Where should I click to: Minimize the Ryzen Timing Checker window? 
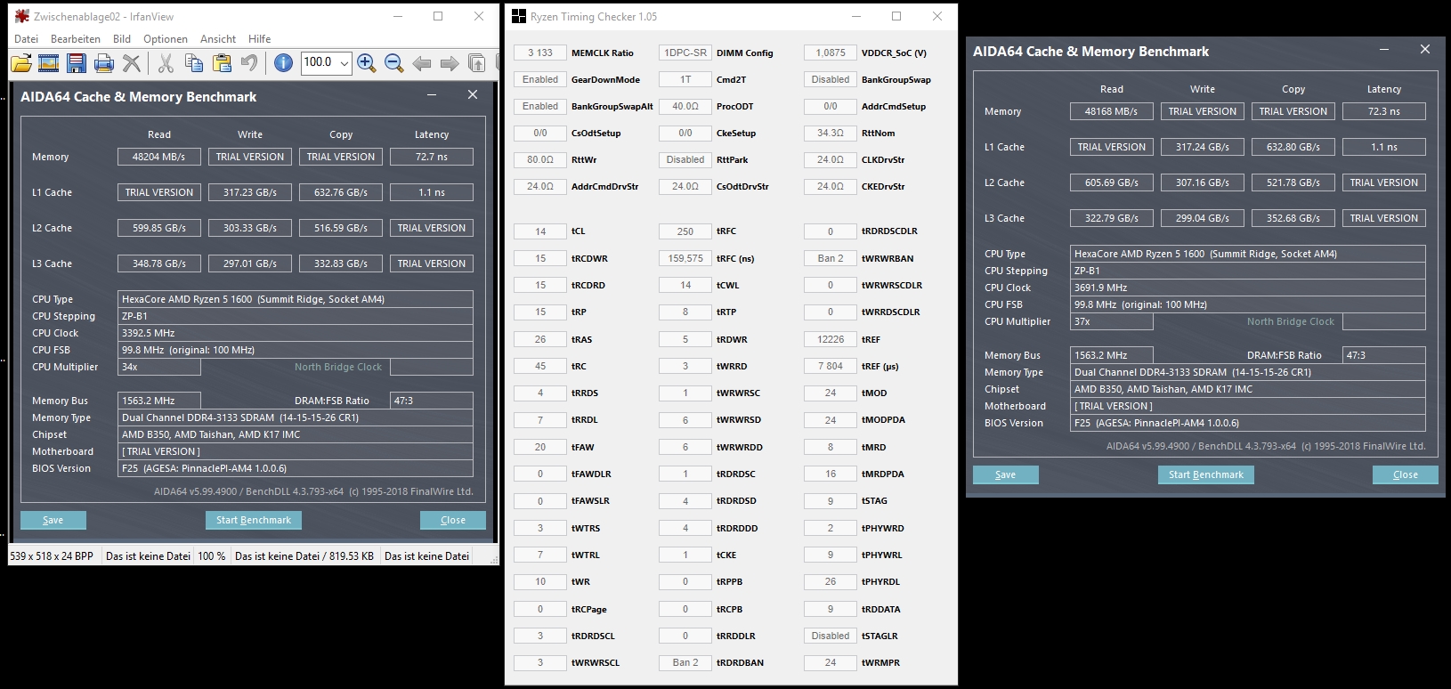(856, 16)
